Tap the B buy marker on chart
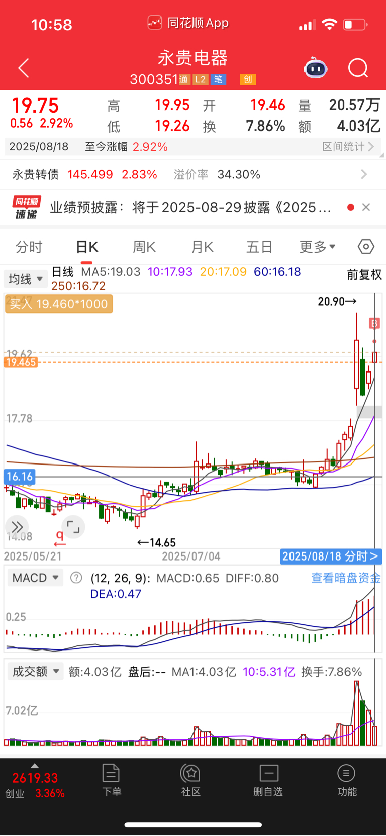Viewport: 386px width, 836px height. [x=374, y=323]
